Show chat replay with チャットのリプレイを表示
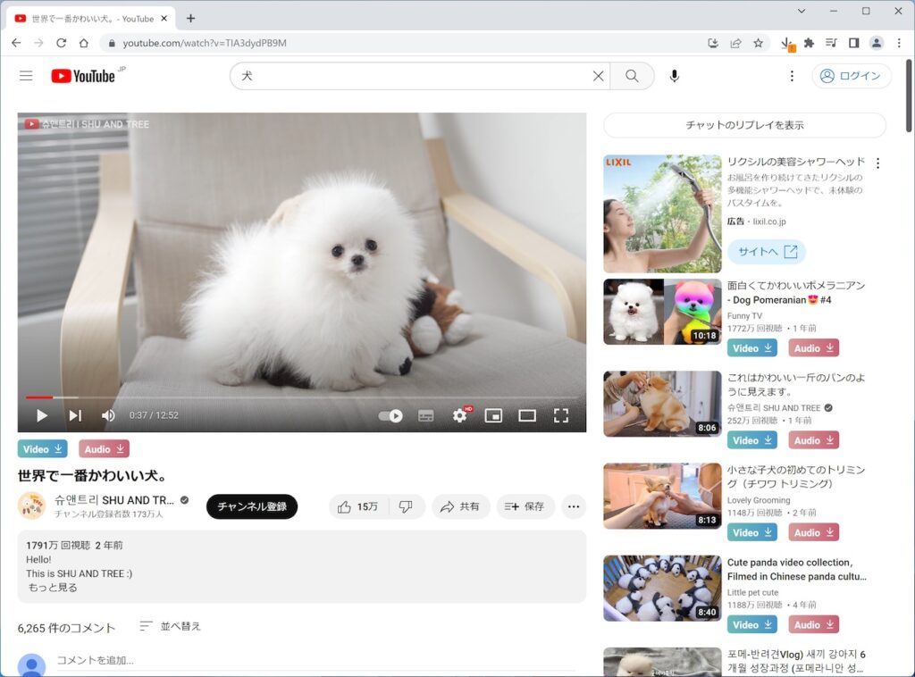This screenshot has width=915, height=677. 743,125
